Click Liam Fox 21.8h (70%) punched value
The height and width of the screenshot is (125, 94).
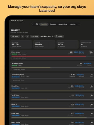79,104
